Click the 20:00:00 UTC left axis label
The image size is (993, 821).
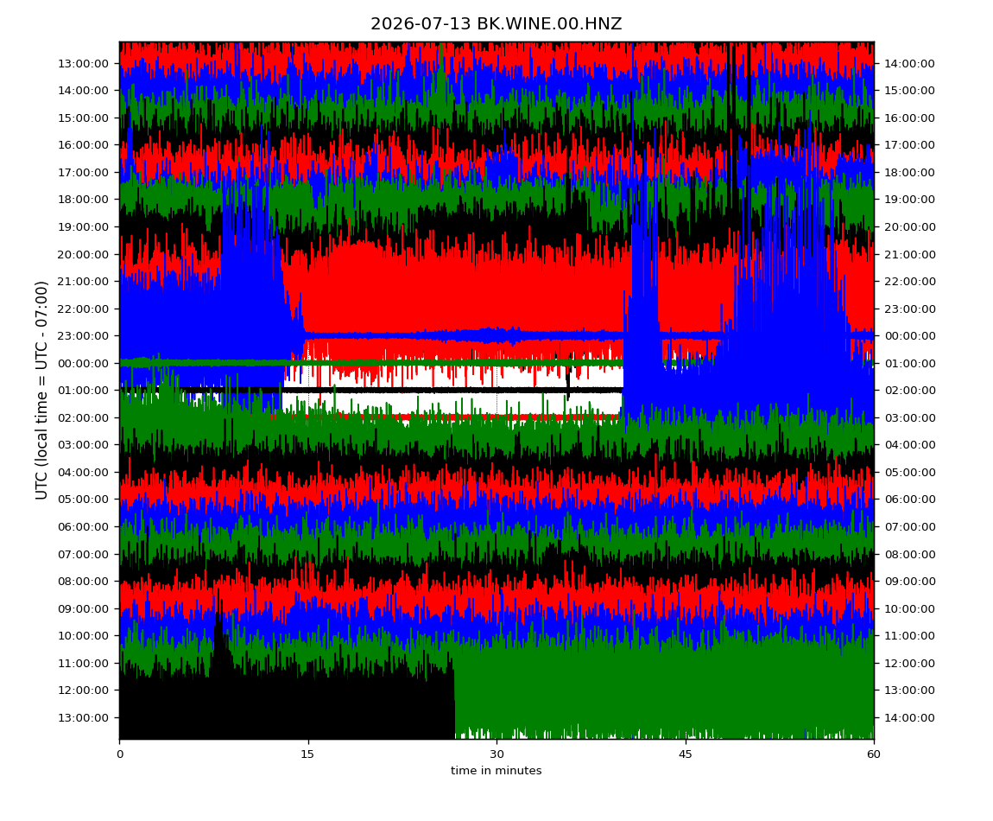[83, 254]
